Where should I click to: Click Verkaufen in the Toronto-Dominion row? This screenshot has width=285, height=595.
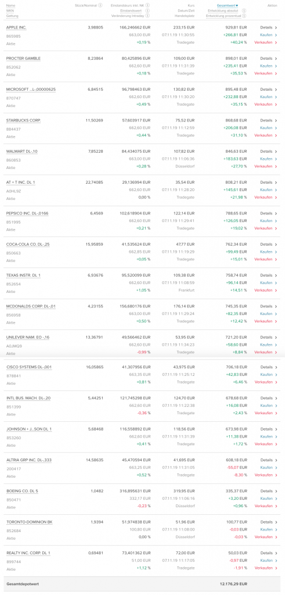tap(266, 537)
